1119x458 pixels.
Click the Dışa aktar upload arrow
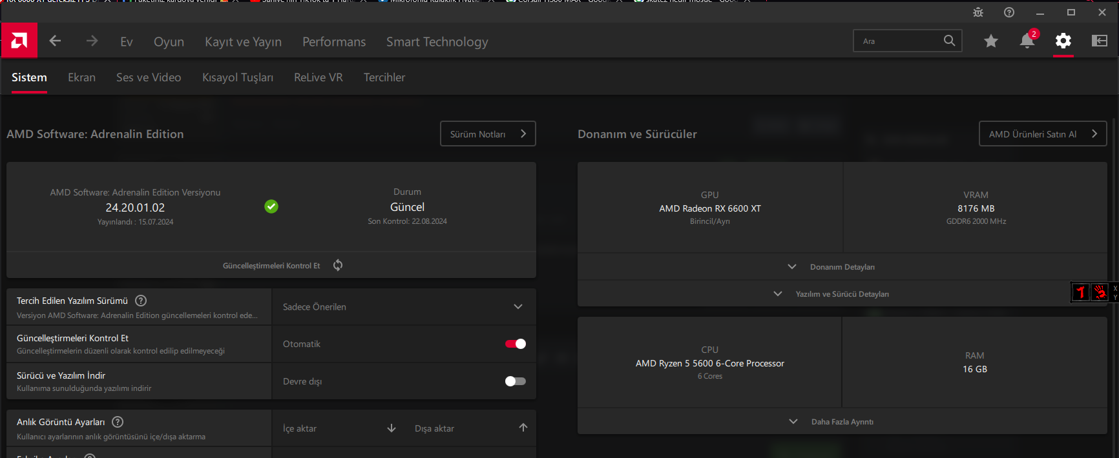click(x=523, y=428)
